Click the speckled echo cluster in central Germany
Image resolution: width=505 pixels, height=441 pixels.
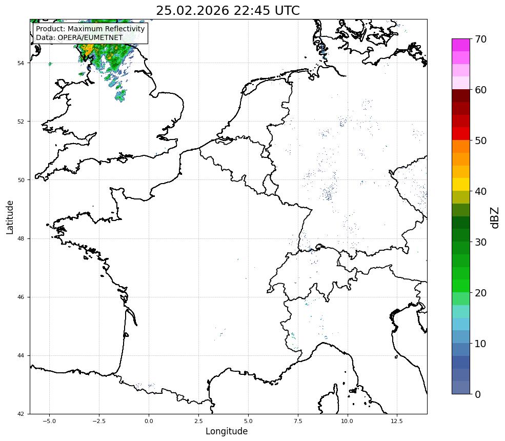click(x=328, y=193)
